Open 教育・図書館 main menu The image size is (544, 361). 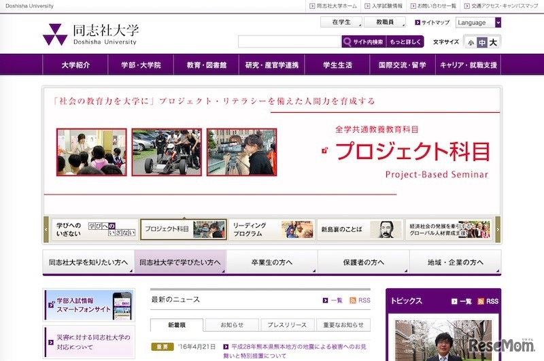point(207,65)
